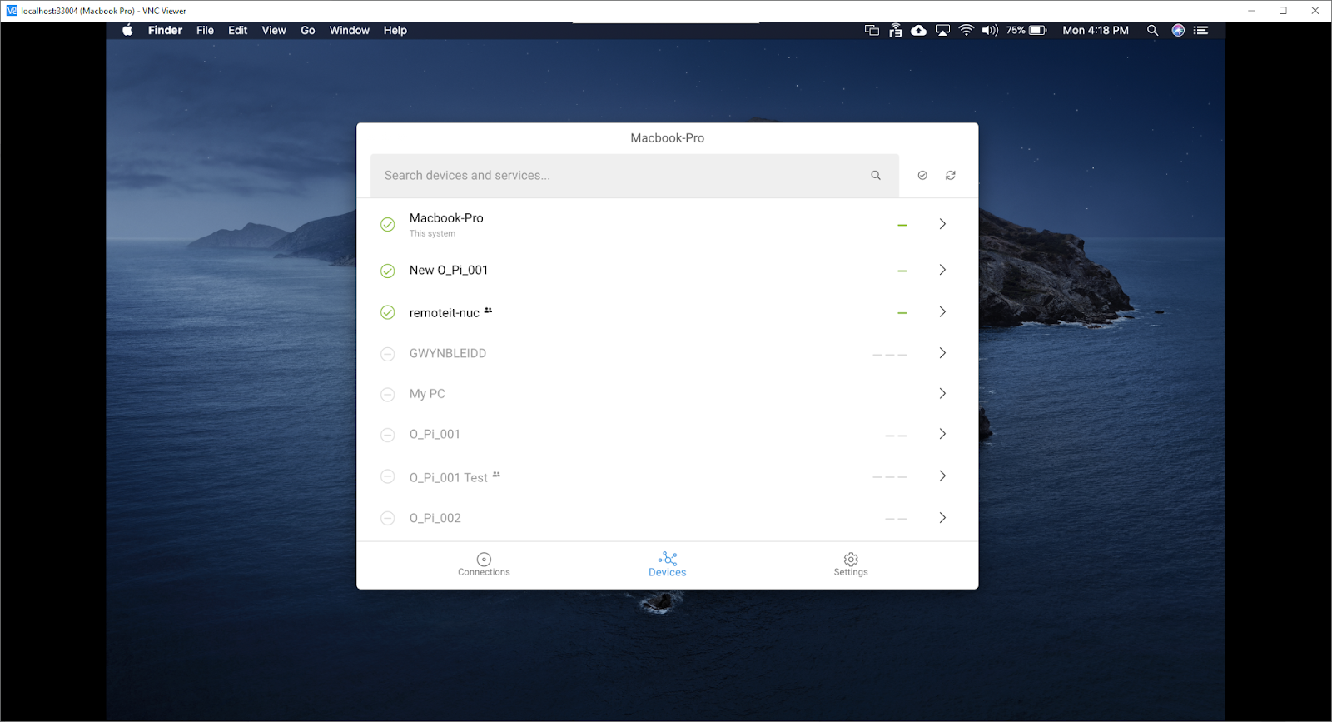
Task: Switch to the Devices tab
Action: pyautogui.click(x=668, y=565)
